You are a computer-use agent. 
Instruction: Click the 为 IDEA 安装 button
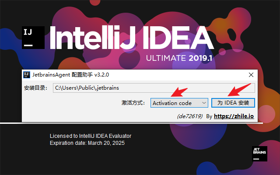233,103
